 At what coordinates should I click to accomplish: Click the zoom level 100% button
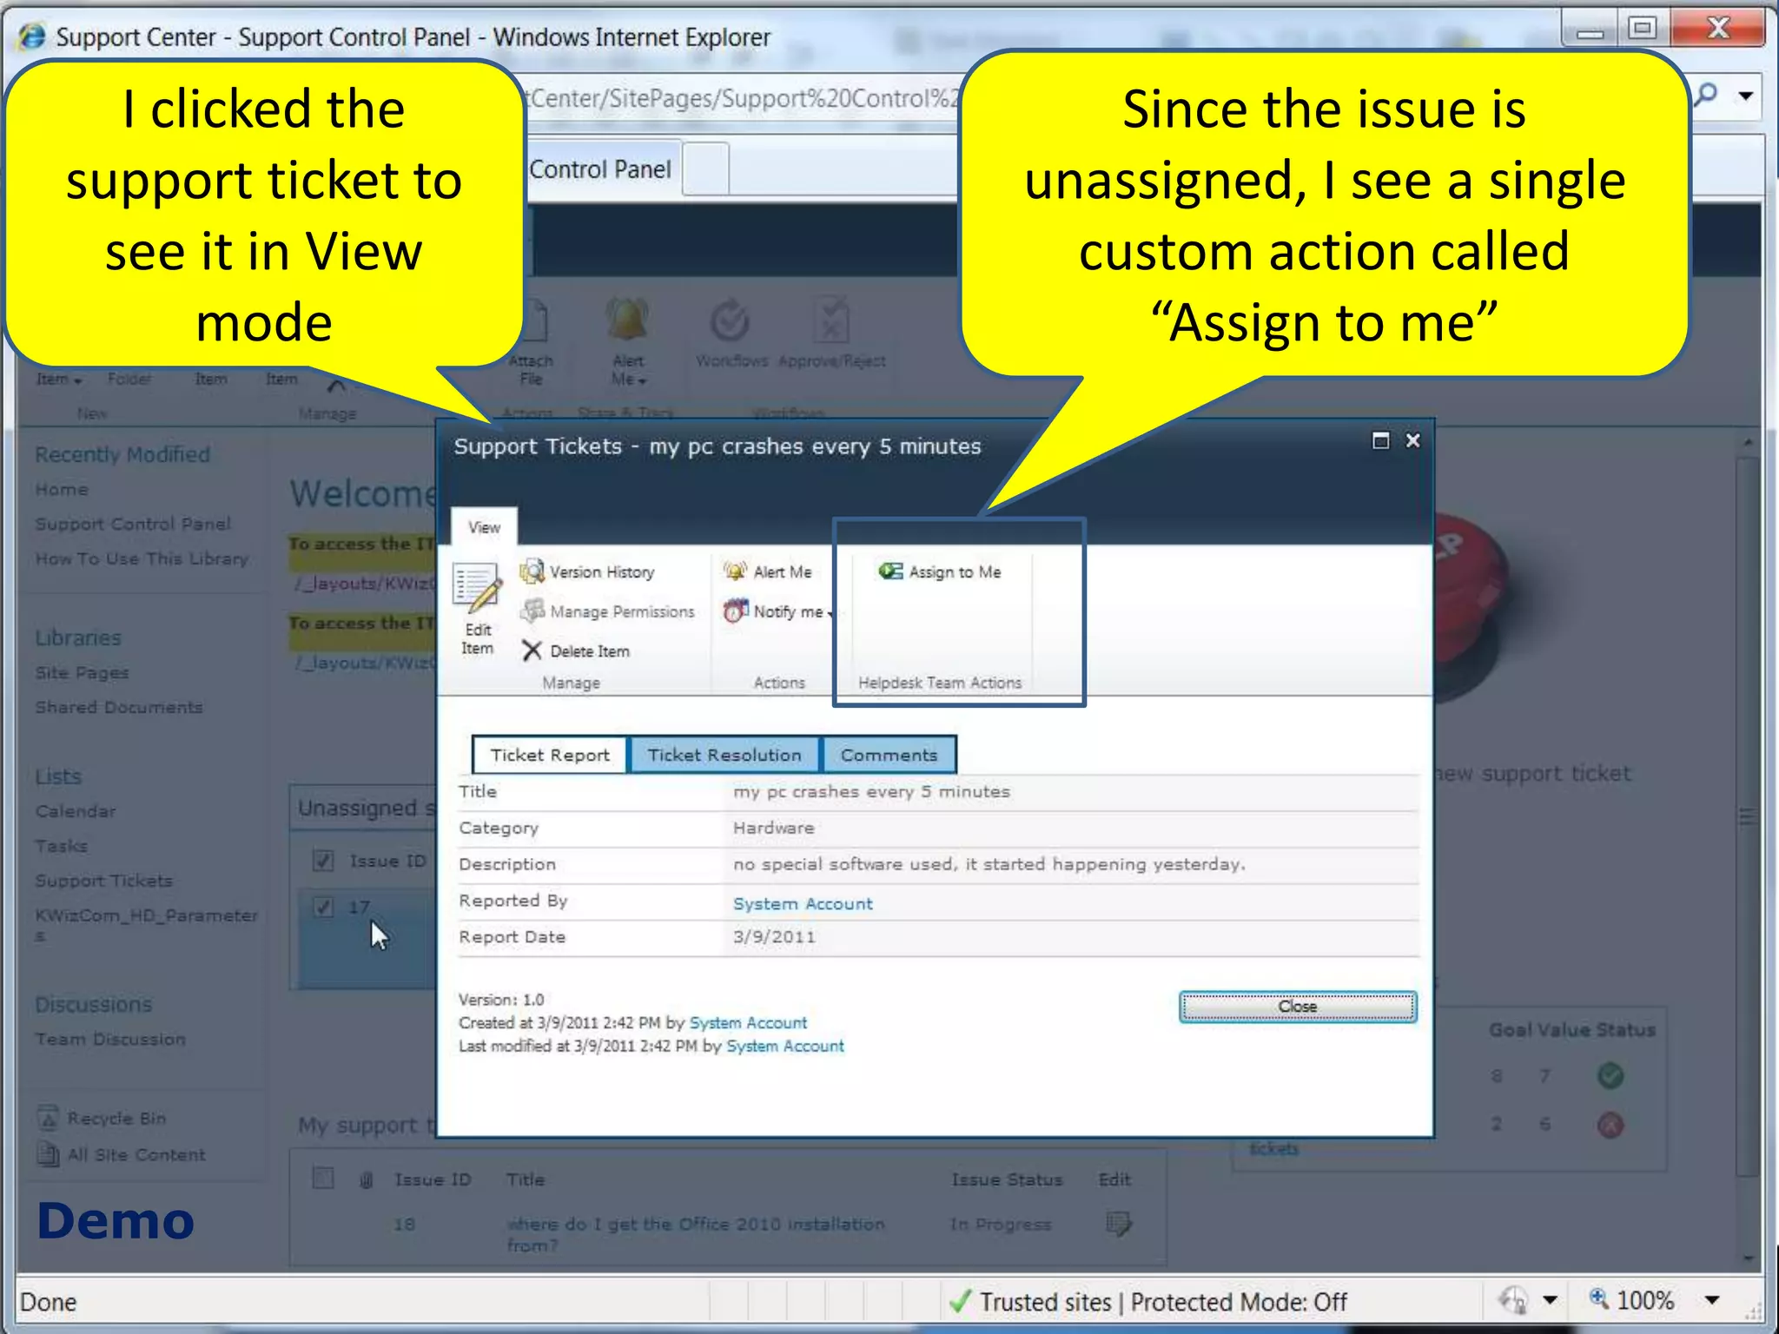click(x=1631, y=1300)
